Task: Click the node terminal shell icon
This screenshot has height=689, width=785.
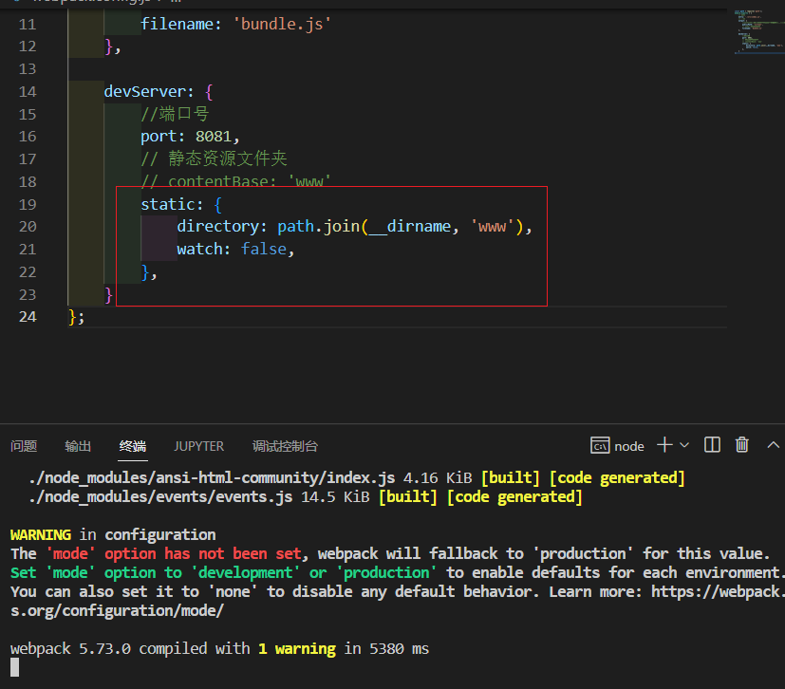Action: click(600, 446)
